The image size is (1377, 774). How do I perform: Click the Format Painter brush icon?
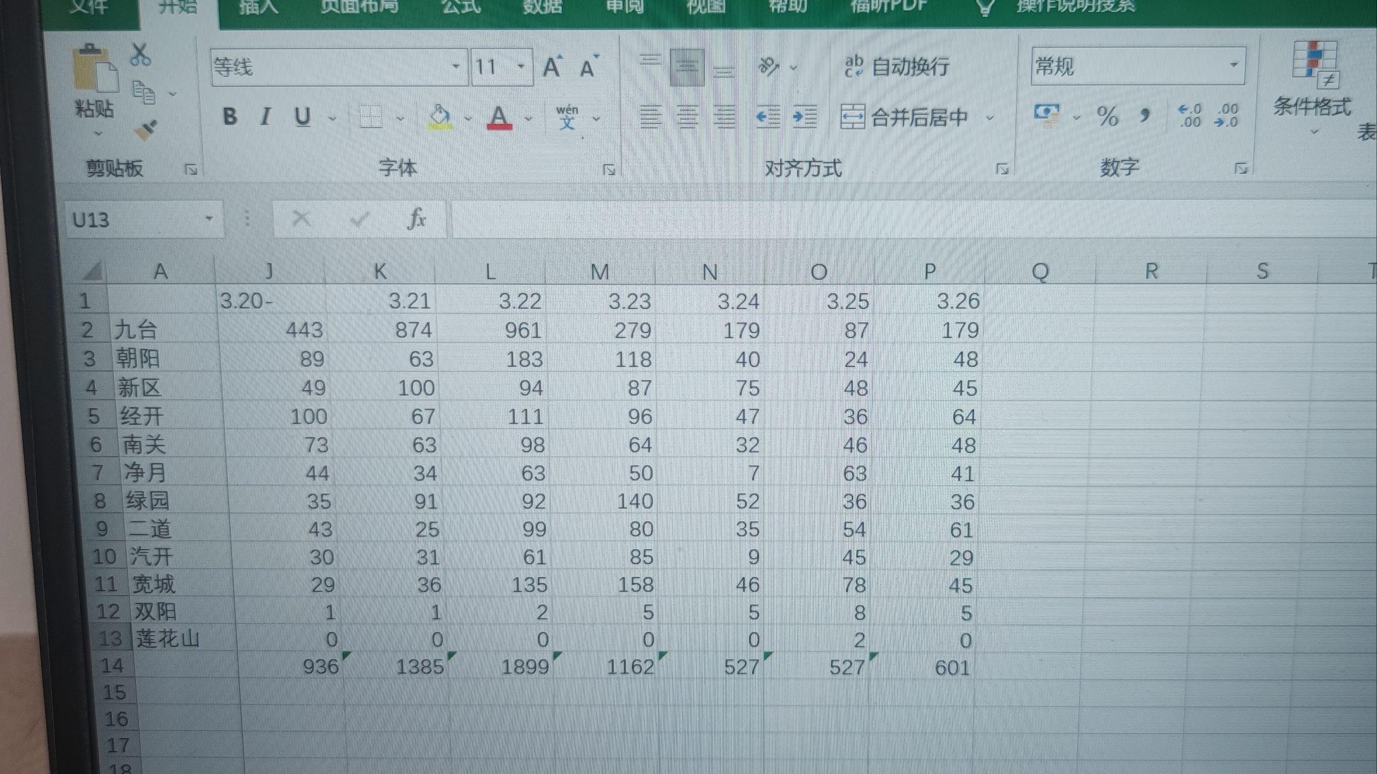click(x=146, y=129)
